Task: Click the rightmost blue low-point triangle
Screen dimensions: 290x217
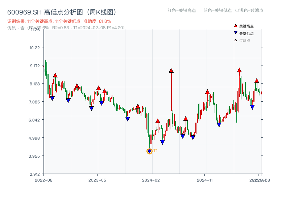Action: [x=252, y=107]
